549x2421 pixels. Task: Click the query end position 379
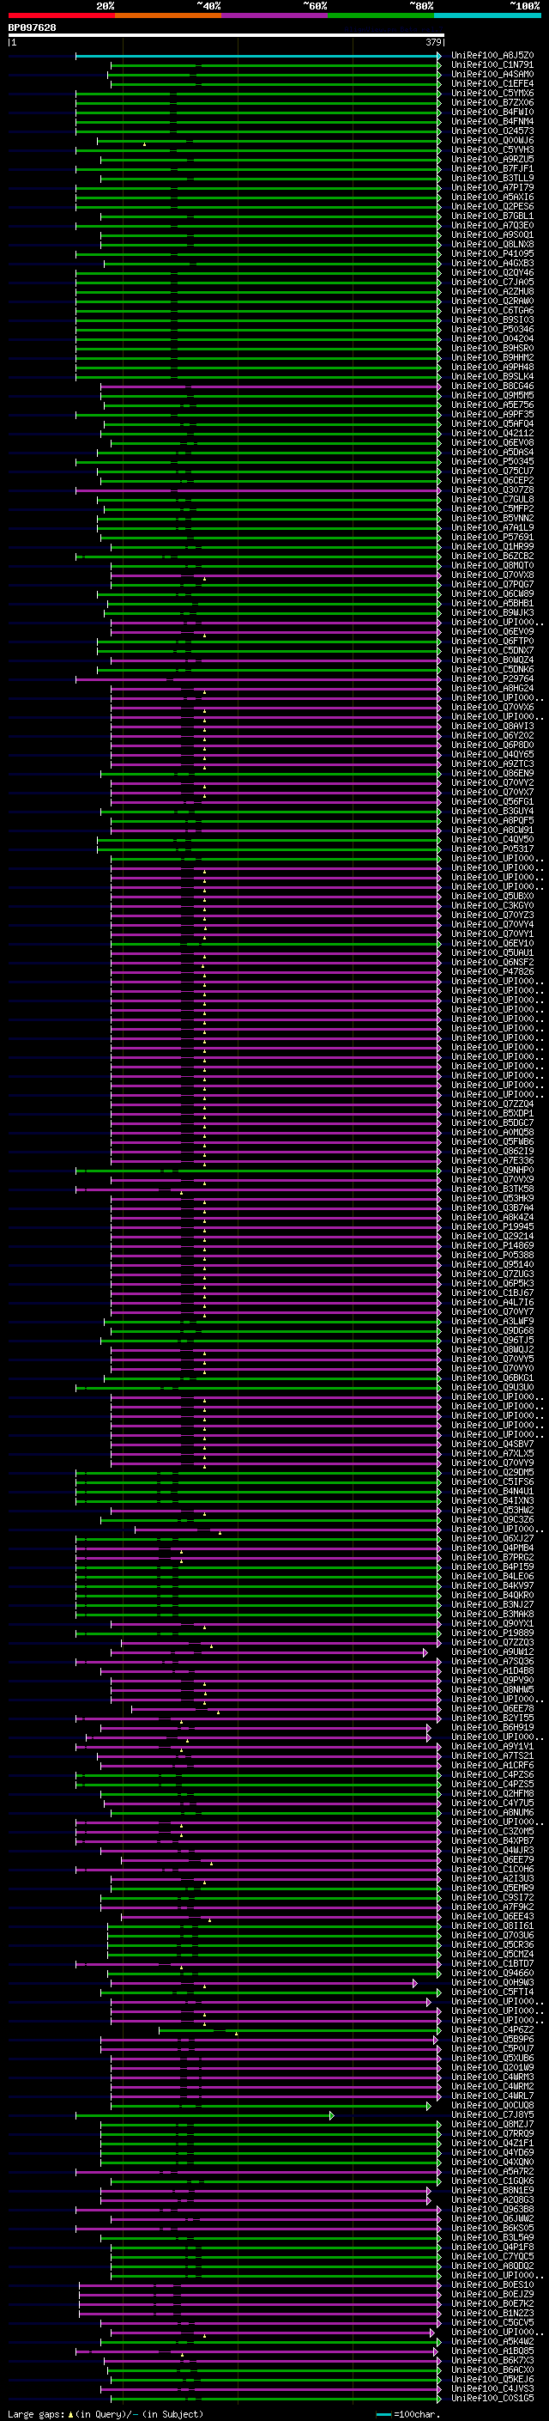coord(433,42)
